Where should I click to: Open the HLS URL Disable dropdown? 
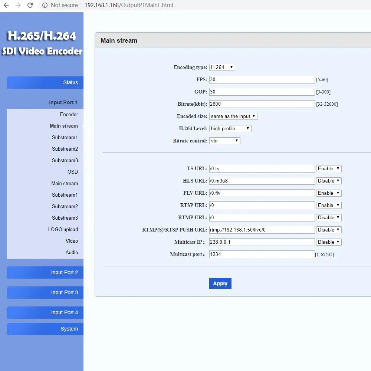click(x=329, y=181)
